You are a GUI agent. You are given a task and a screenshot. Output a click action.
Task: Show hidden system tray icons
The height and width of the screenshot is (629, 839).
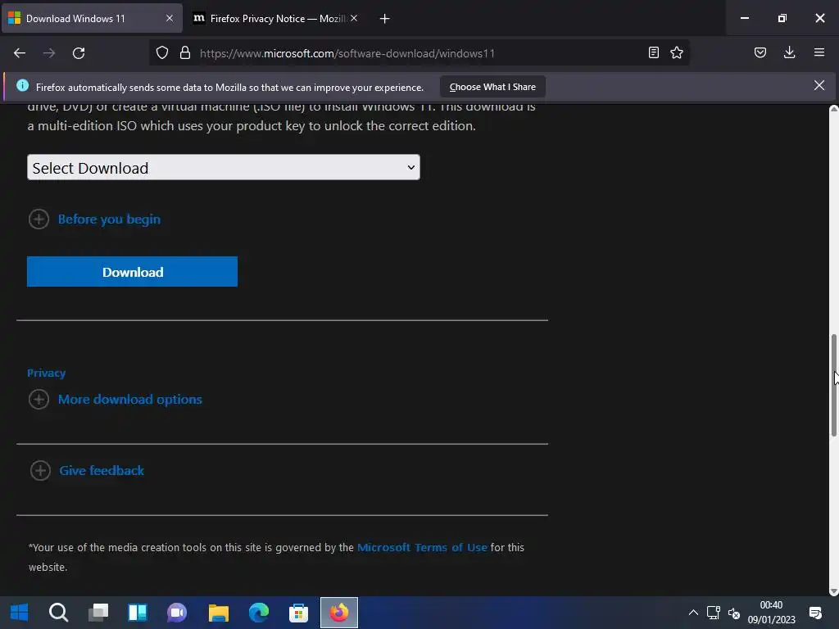coord(693,613)
